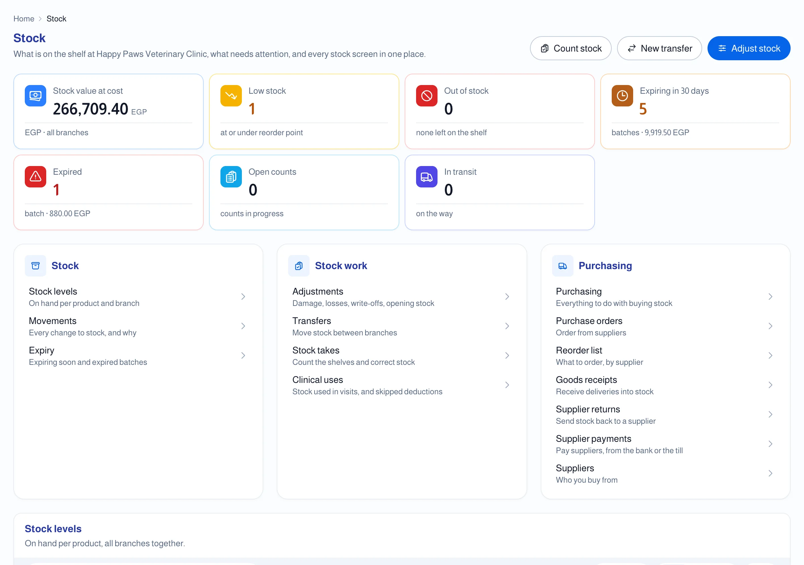Click the Purchasing section truck icon
804x565 pixels.
pos(562,266)
